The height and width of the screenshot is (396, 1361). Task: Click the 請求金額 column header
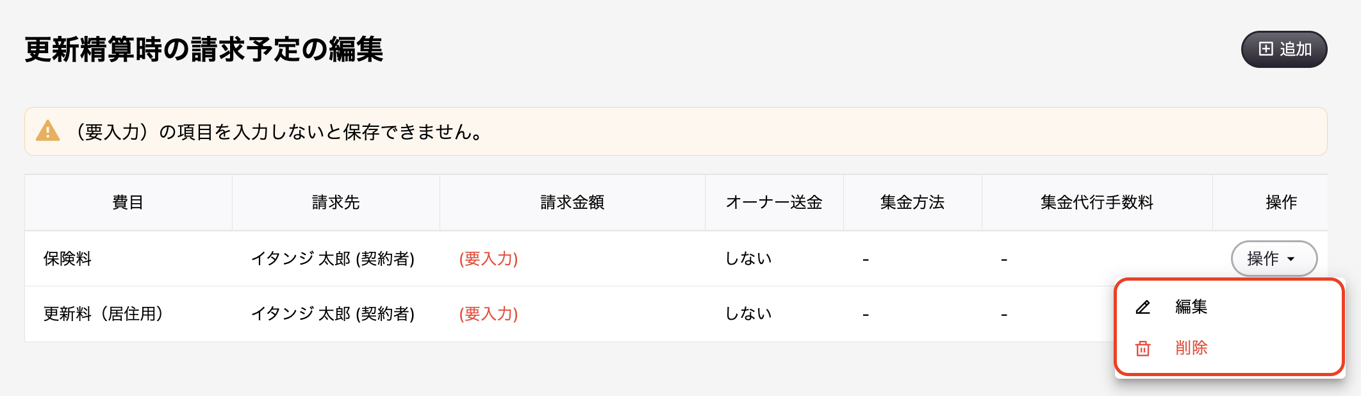[x=572, y=202]
